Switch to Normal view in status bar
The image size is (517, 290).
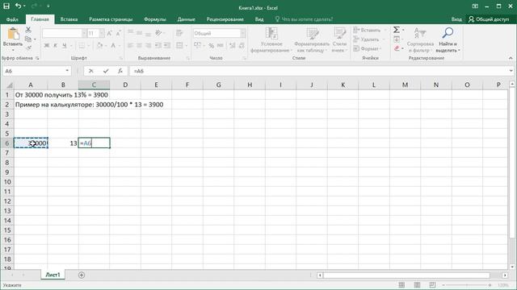click(x=401, y=284)
